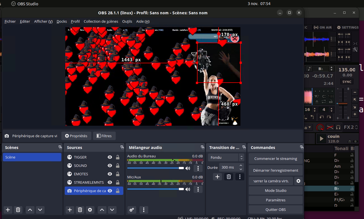Image resolution: width=364 pixels, height=219 pixels.
Task: Remove transition with trash icon
Action: [x=229, y=176]
